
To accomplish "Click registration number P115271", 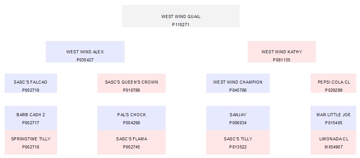I will pyautogui.click(x=181, y=25).
